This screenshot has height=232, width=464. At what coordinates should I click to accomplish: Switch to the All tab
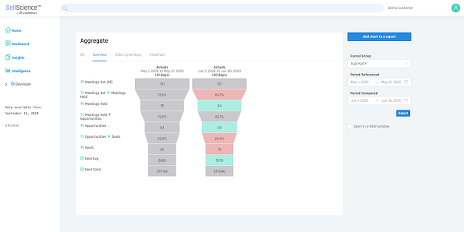(82, 55)
